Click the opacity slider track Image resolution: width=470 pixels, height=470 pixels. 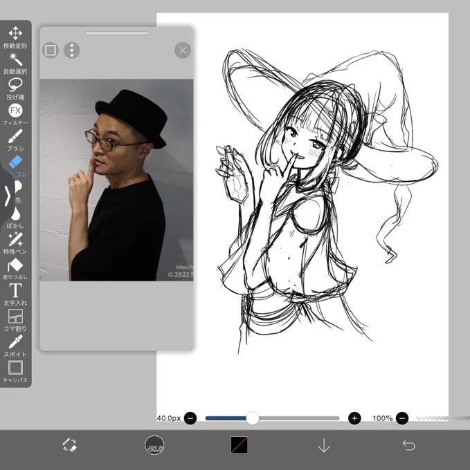(x=443, y=418)
